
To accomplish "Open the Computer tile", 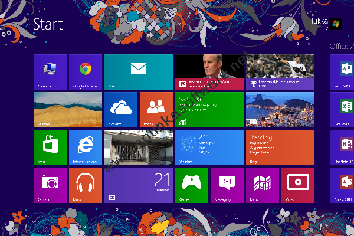I will pos(50,72).
